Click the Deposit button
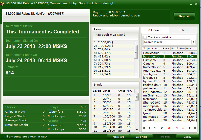Screen dimensions: 201x140 [184, 16]
